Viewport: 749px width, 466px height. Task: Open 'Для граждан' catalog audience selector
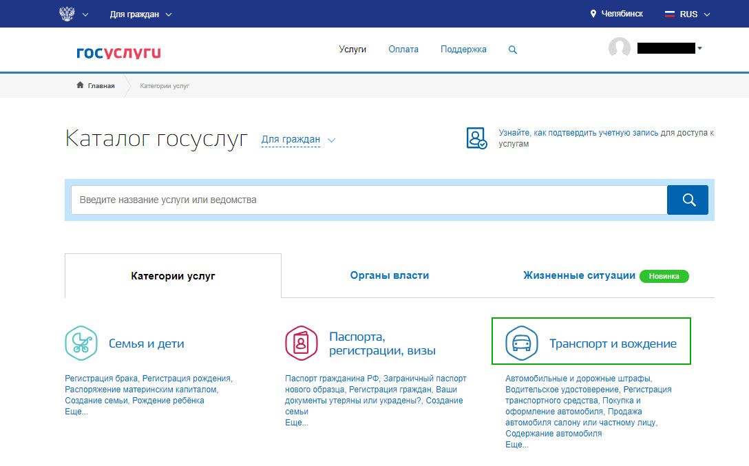click(x=291, y=140)
